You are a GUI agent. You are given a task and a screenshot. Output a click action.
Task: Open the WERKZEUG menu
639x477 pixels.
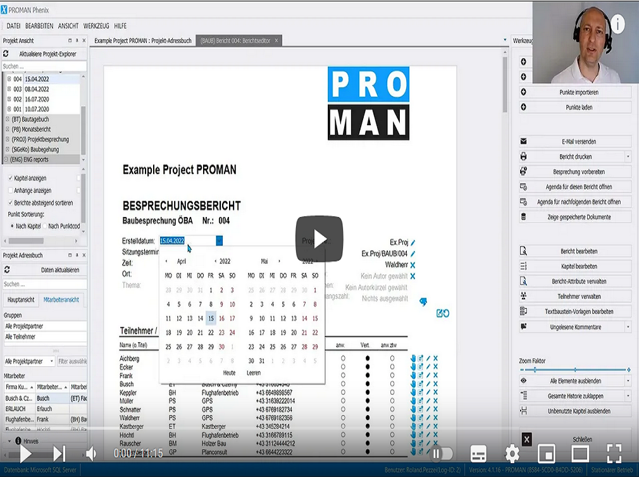tap(96, 26)
